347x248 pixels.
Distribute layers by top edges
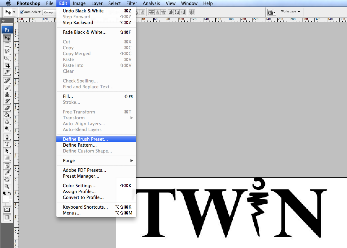pyautogui.click(x=152, y=12)
